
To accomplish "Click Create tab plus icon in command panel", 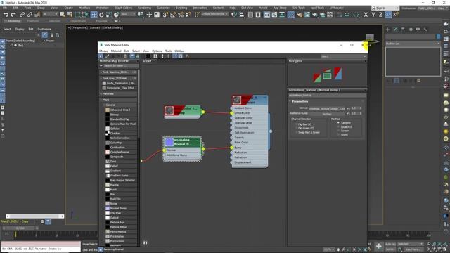I will pyautogui.click(x=387, y=30).
